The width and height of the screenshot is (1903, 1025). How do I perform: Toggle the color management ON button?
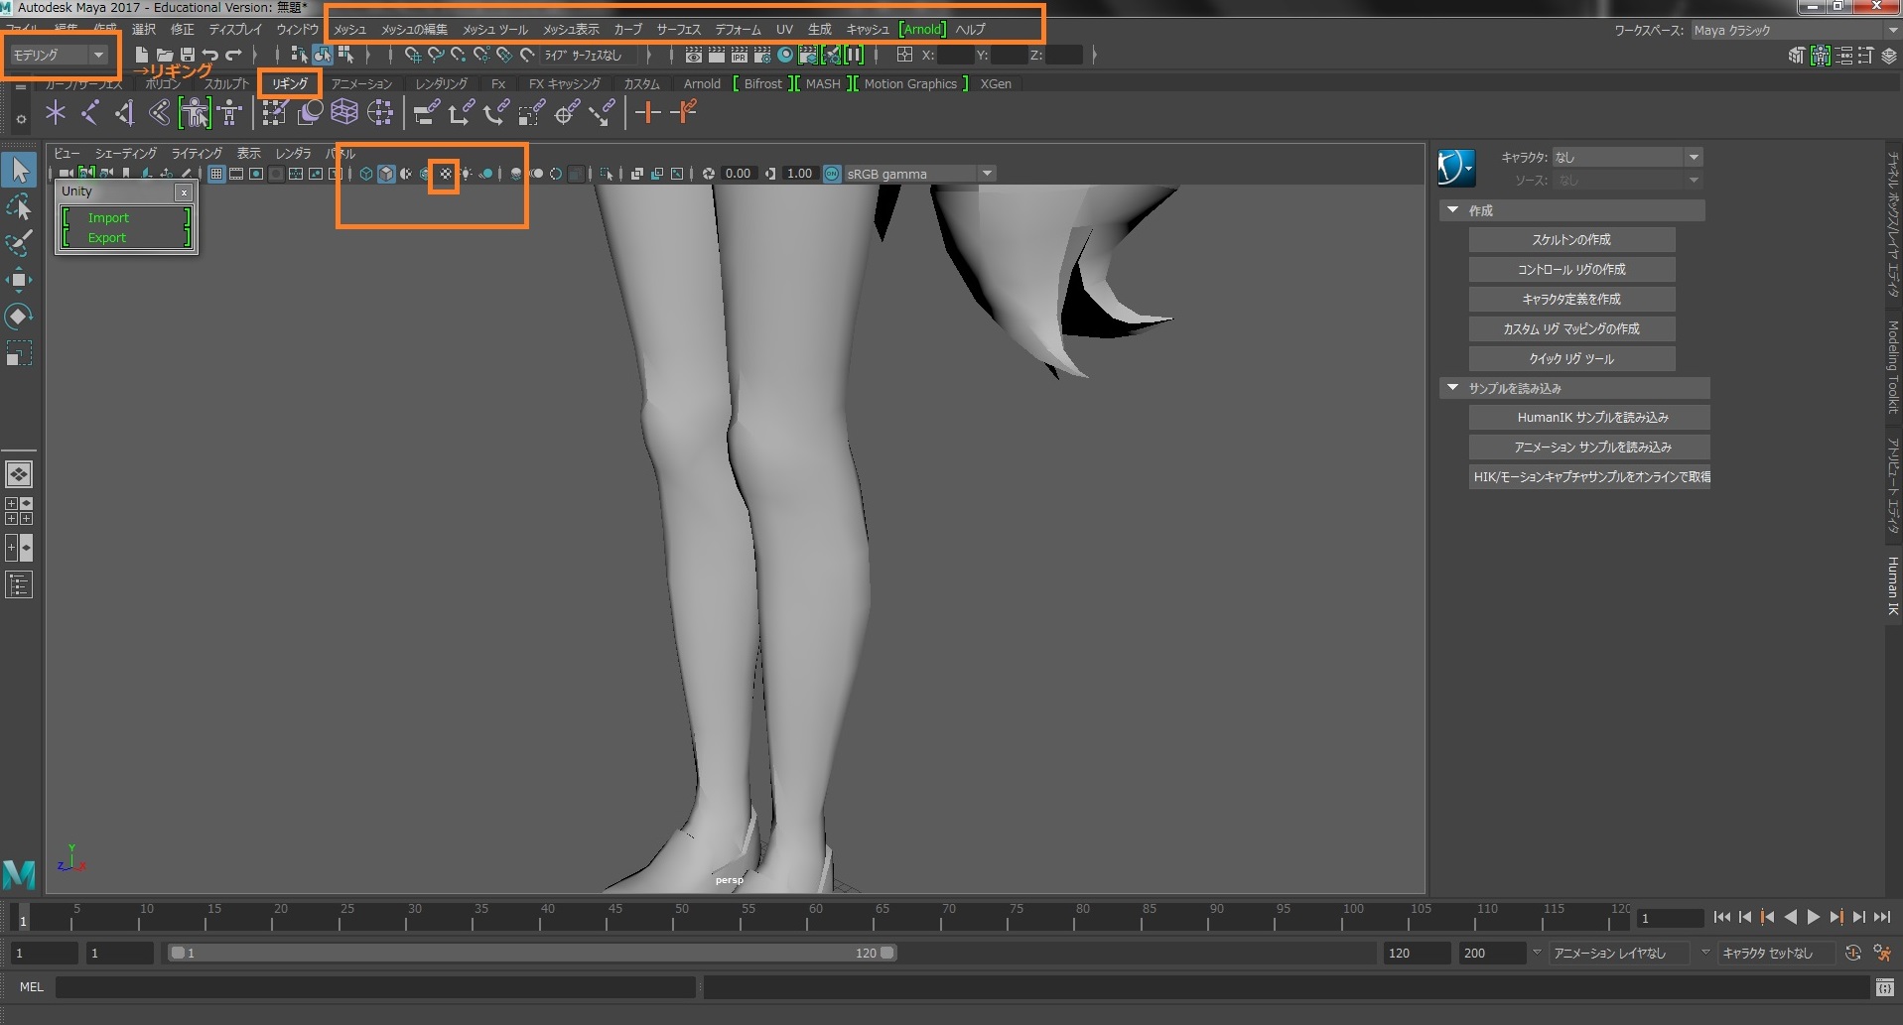coord(832,174)
